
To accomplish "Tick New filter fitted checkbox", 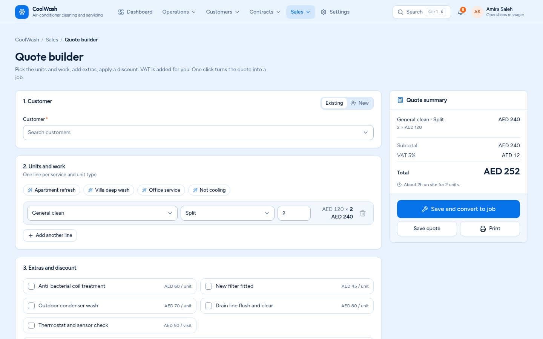I will point(209,286).
